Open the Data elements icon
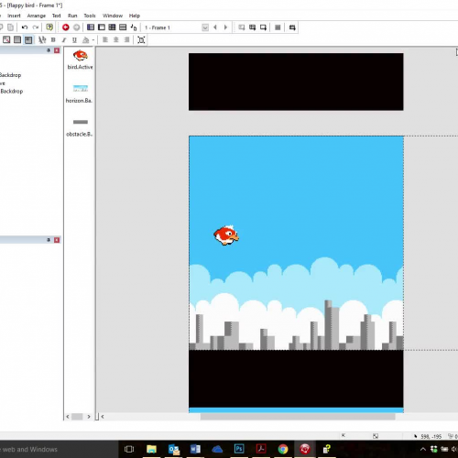 (x=134, y=27)
